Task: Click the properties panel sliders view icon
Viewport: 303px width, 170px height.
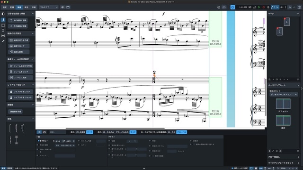Action: pos(44,132)
